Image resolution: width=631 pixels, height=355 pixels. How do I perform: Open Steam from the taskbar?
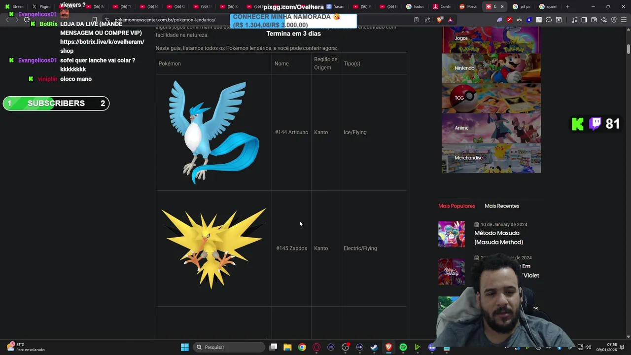(374, 347)
